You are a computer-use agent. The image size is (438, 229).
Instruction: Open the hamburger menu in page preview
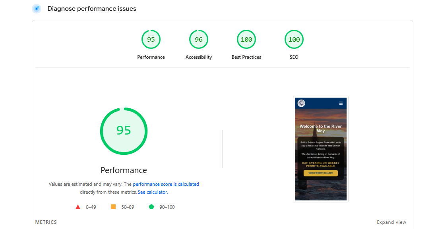tap(341, 103)
